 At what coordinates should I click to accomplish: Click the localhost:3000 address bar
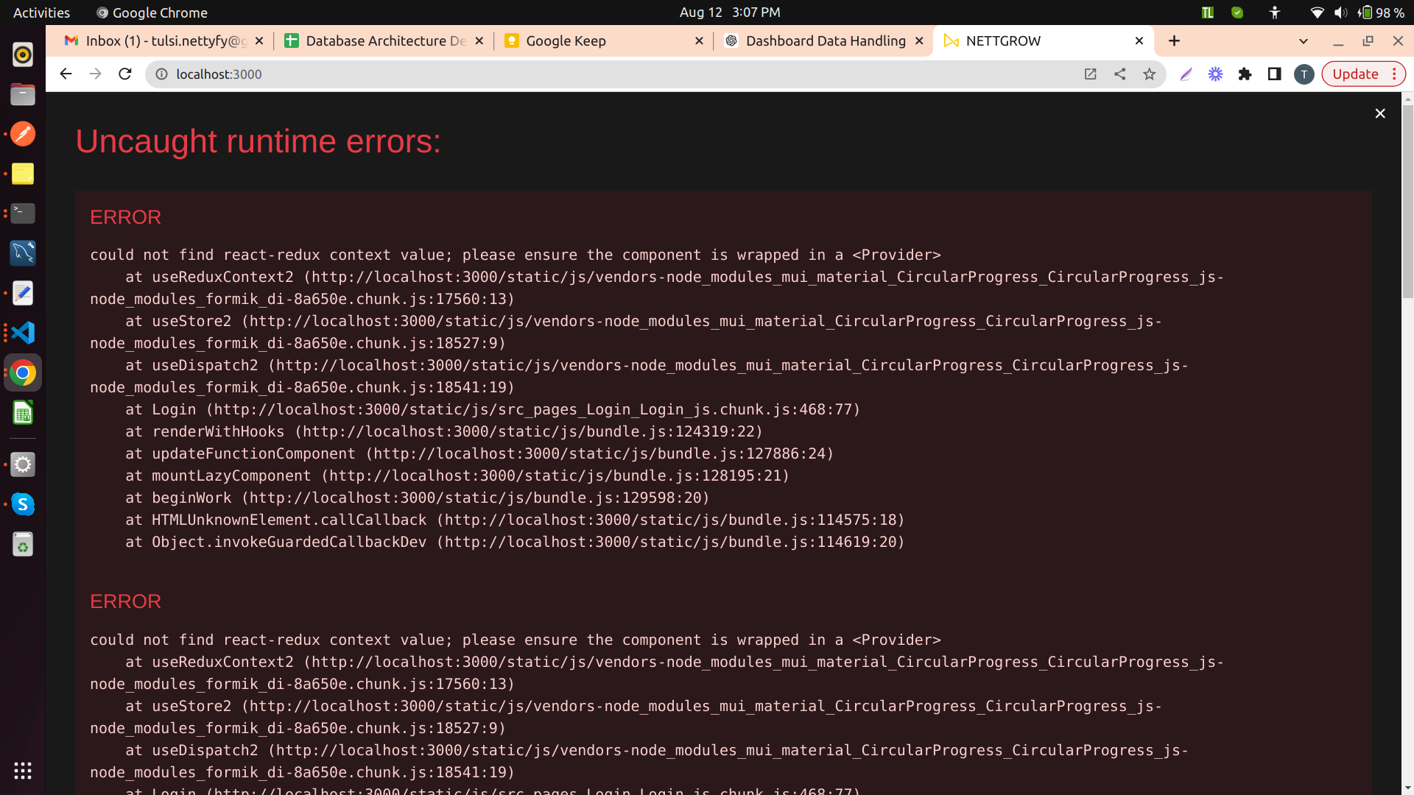[589, 74]
